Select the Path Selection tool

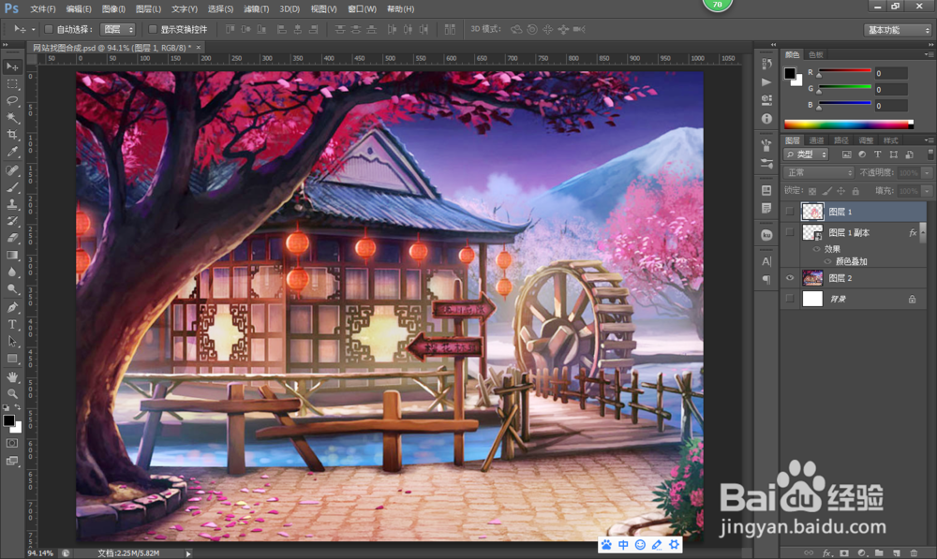coord(12,341)
